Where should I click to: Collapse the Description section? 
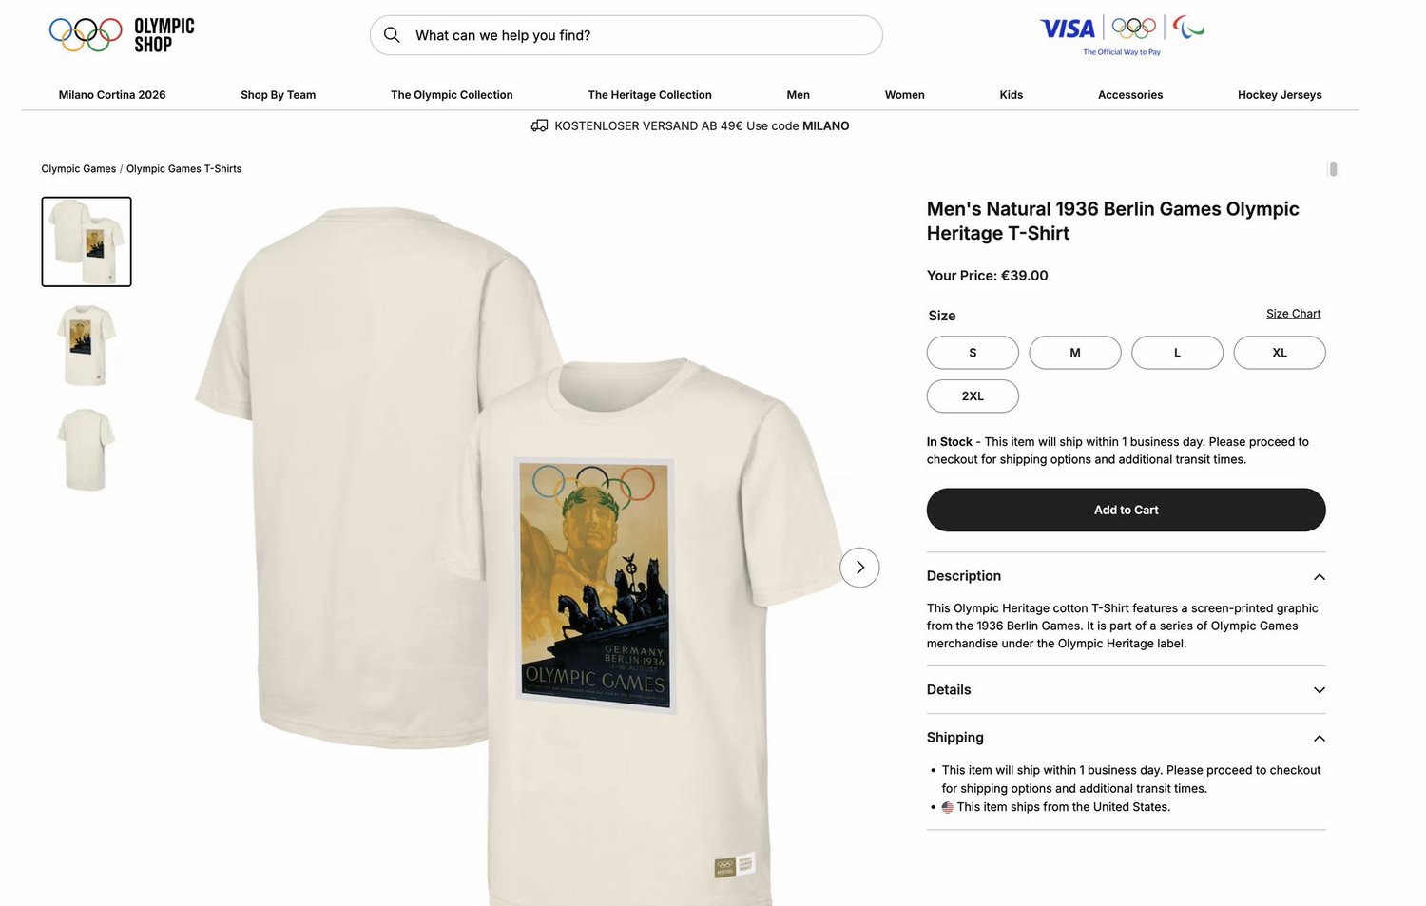coord(1319,577)
